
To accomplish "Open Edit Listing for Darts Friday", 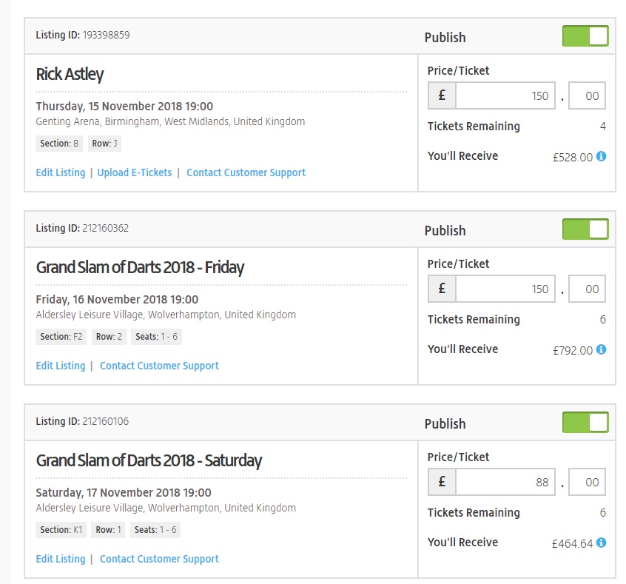I will tap(61, 366).
